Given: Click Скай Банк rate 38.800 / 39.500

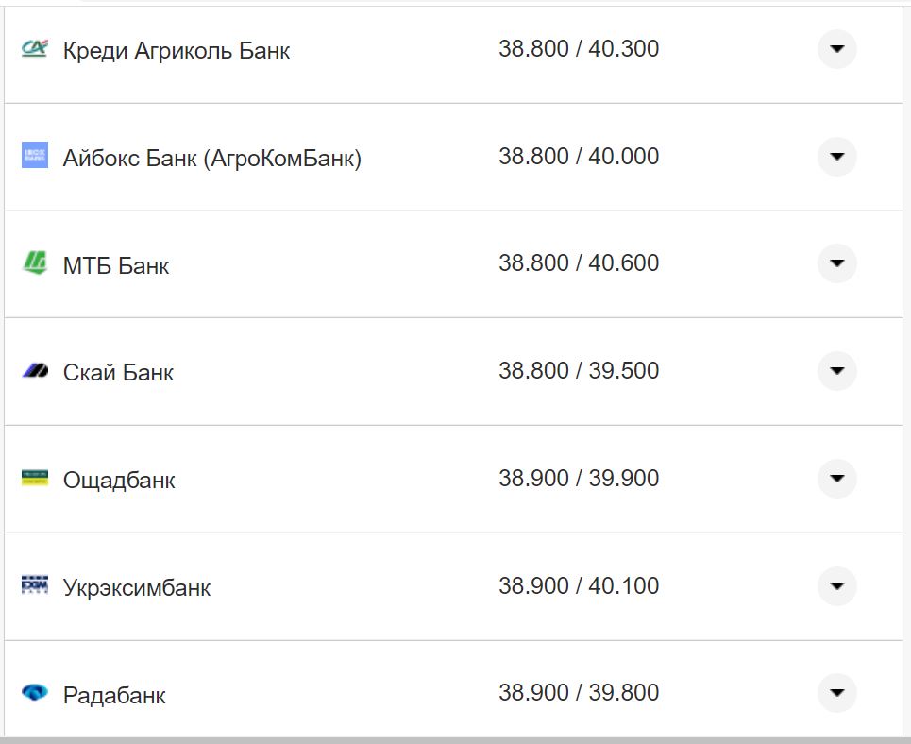Looking at the screenshot, I should (579, 371).
